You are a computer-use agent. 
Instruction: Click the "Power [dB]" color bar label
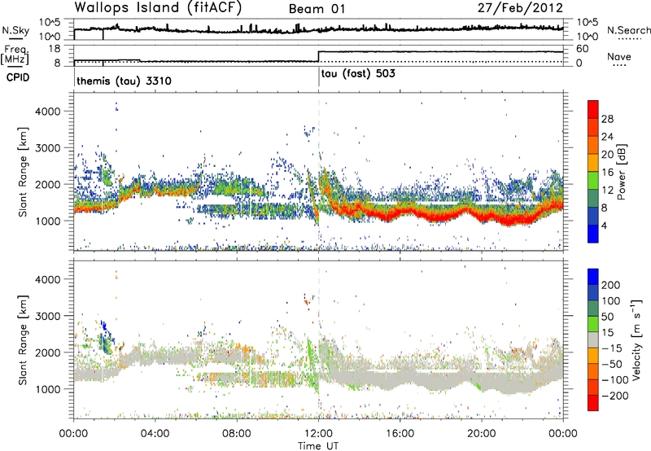click(x=622, y=172)
